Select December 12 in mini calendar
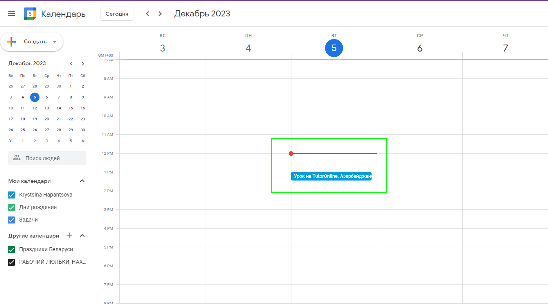The image size is (548, 304). 35,108
